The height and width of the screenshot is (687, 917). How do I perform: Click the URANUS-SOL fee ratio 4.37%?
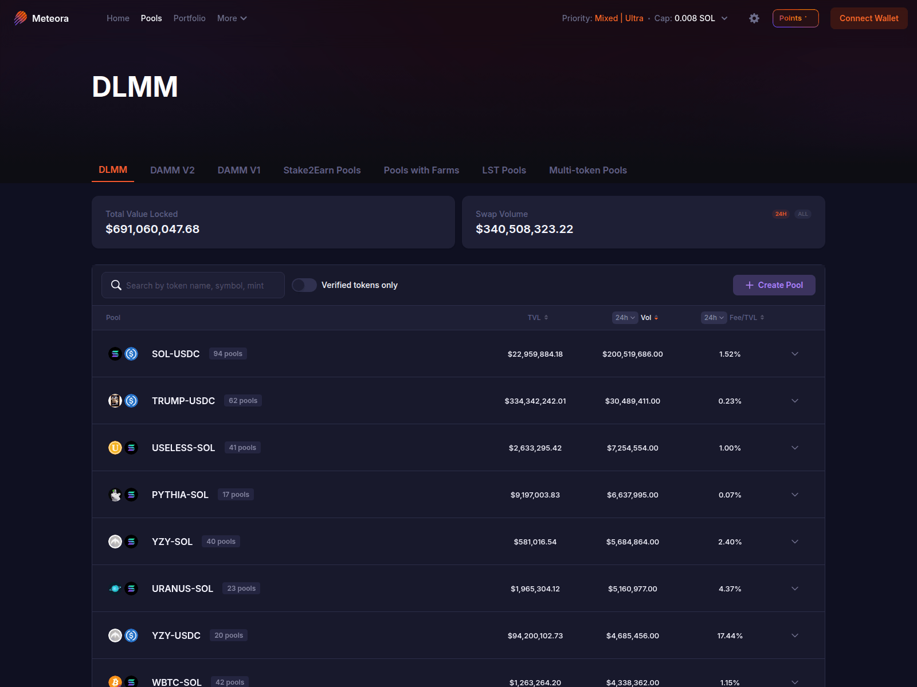tap(730, 589)
